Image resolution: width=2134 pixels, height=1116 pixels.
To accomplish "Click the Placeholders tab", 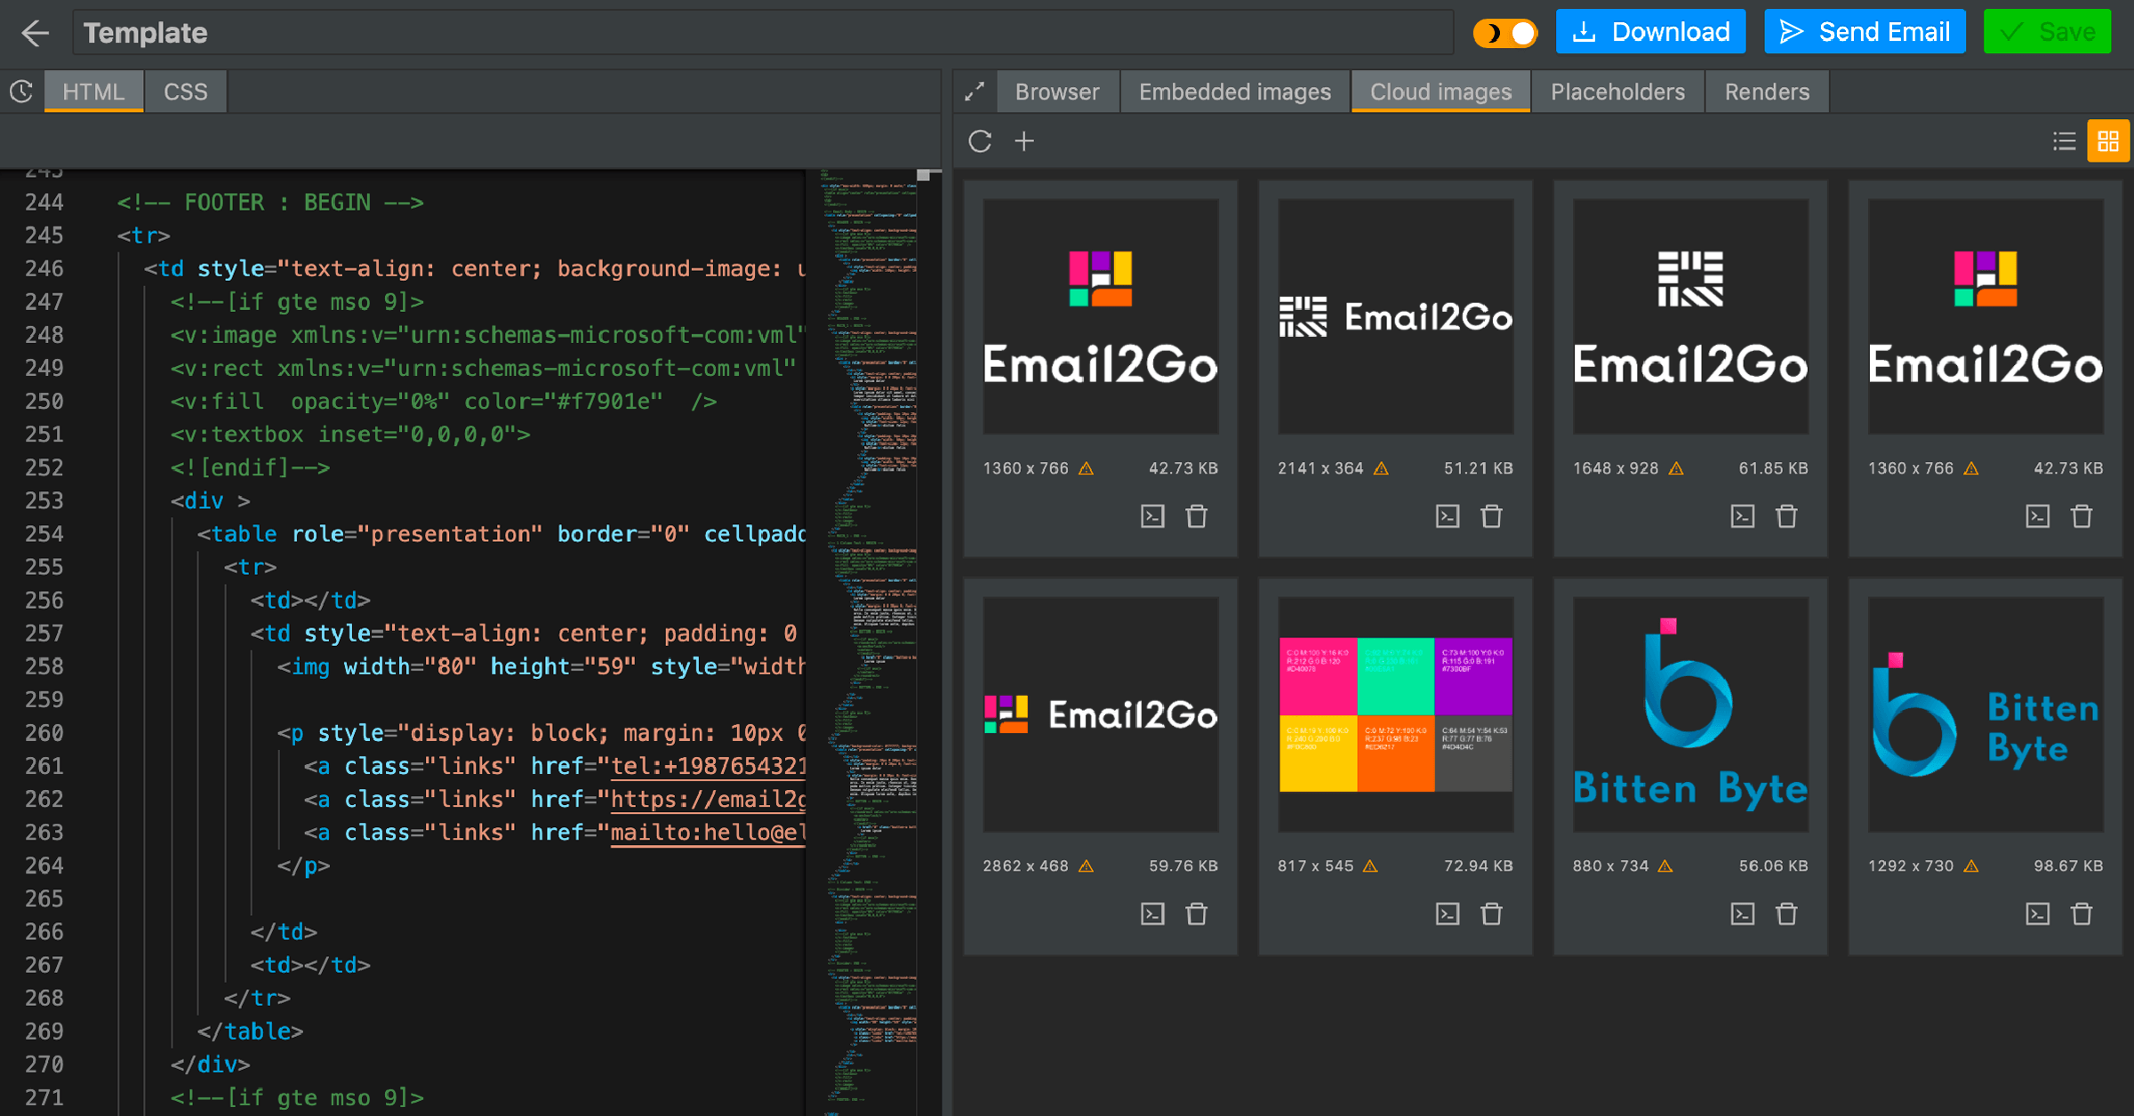I will pyautogui.click(x=1619, y=91).
